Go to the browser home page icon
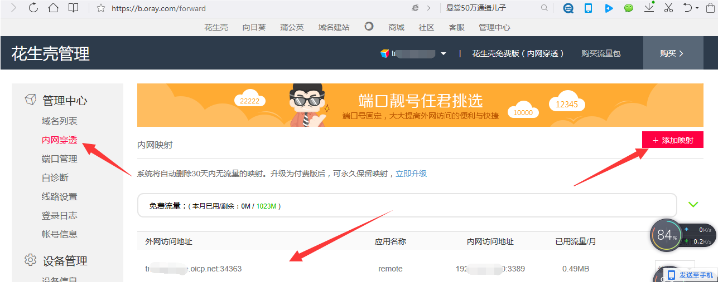Viewport: 718px width, 282px height. (x=53, y=8)
